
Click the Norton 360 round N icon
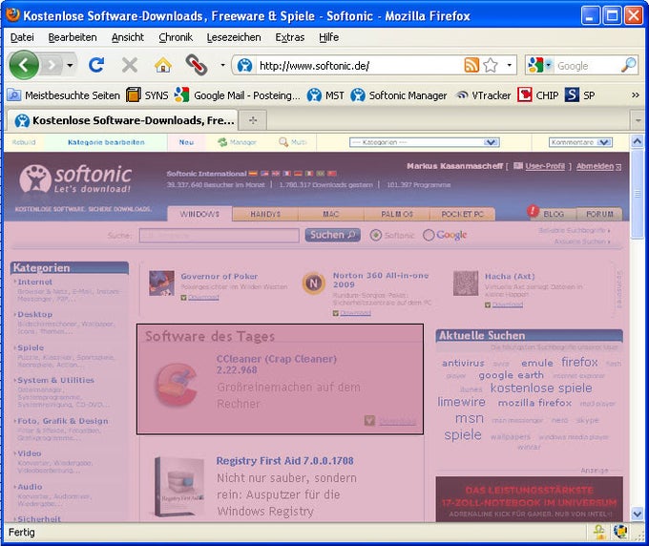pos(313,283)
